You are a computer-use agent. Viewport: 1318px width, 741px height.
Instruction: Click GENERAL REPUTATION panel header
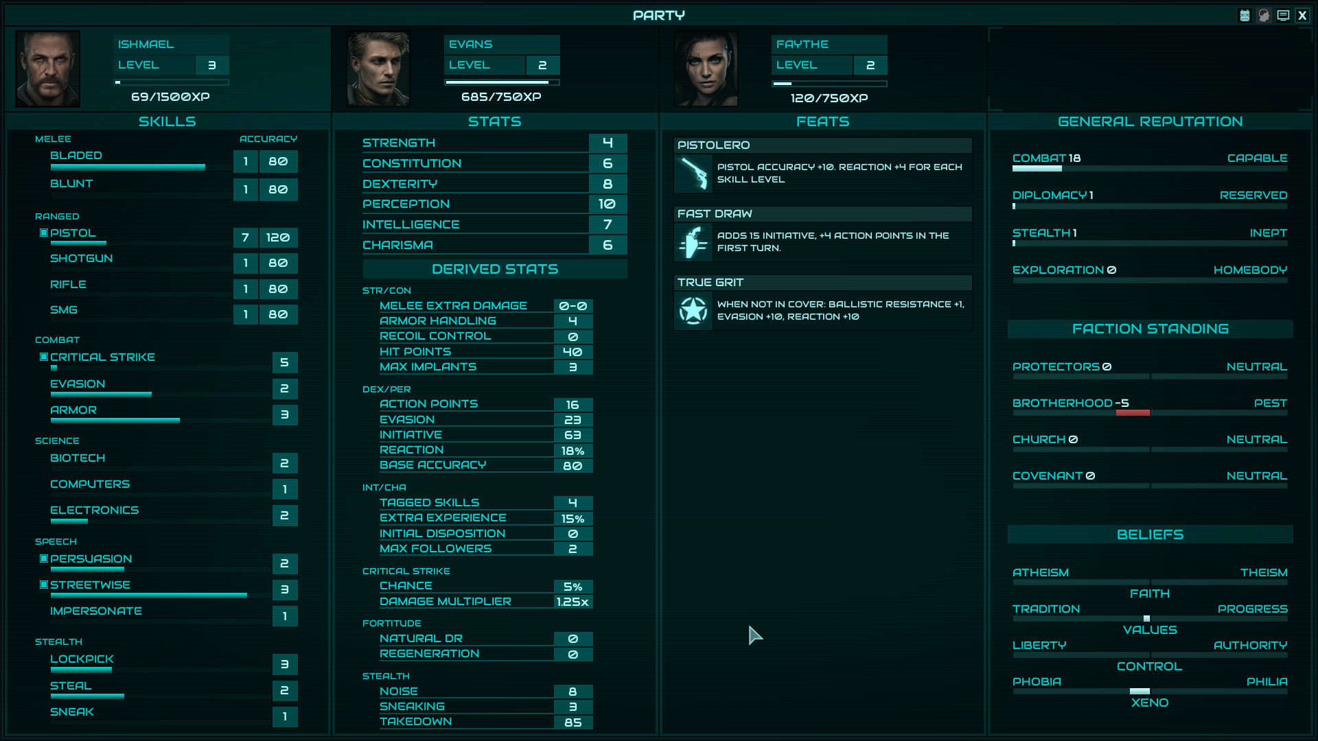point(1150,121)
